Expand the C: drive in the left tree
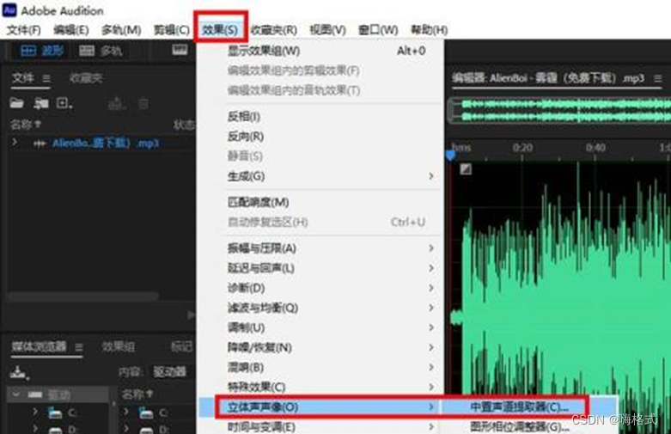The width and height of the screenshot is (671, 434). [35, 413]
